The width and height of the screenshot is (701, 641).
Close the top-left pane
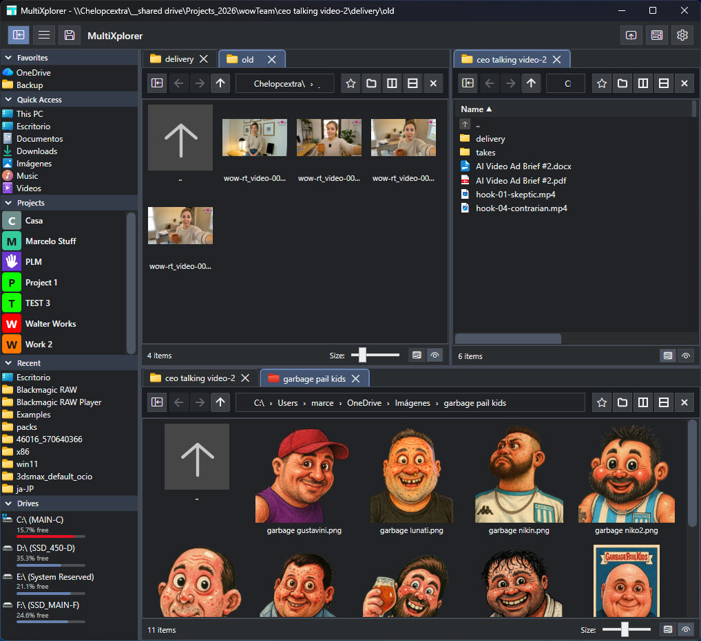(x=433, y=83)
